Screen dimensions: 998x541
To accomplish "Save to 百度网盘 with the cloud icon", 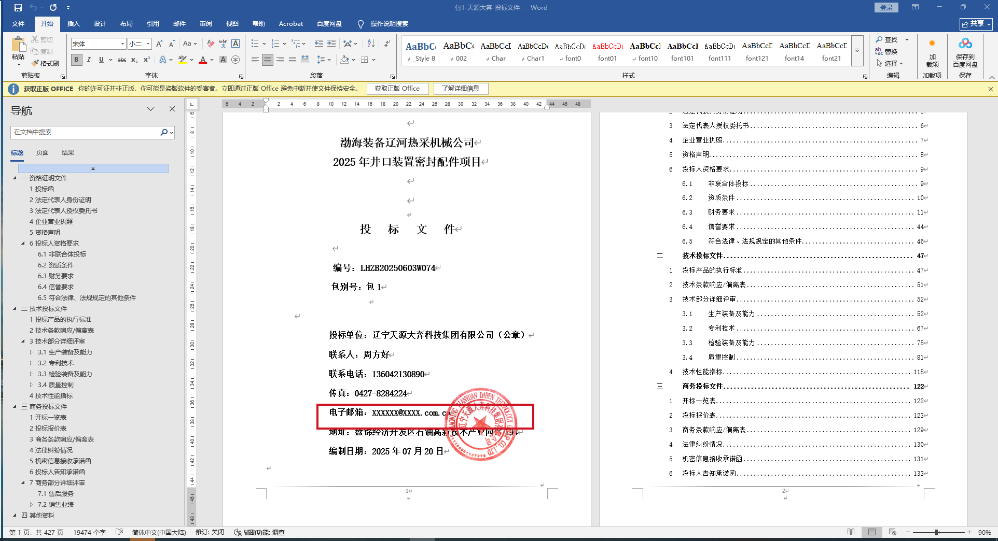I will tap(965, 52).
